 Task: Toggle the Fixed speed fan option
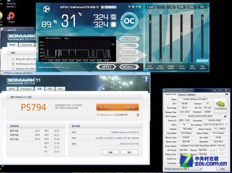(x=202, y=61)
